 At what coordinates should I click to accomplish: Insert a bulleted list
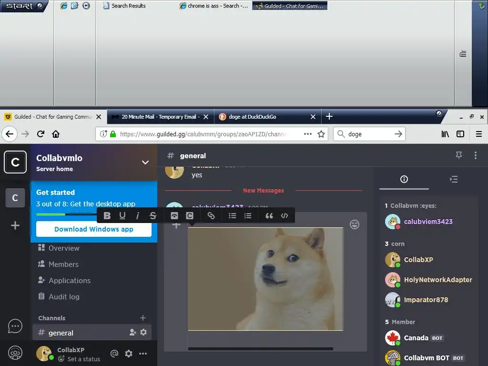pos(233,215)
